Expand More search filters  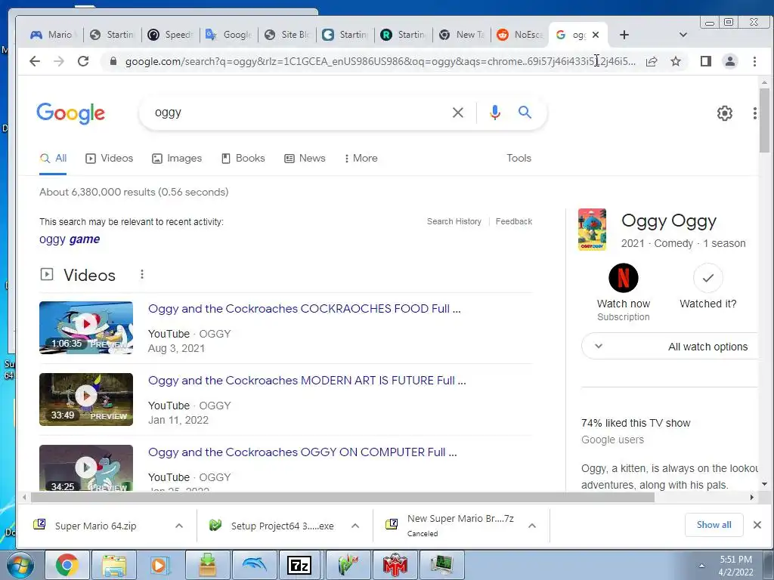coord(361,159)
